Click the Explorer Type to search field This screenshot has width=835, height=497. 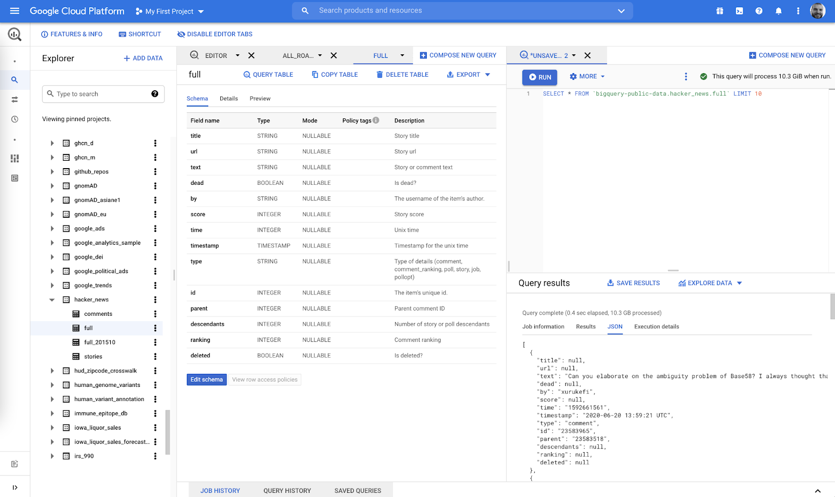103,94
